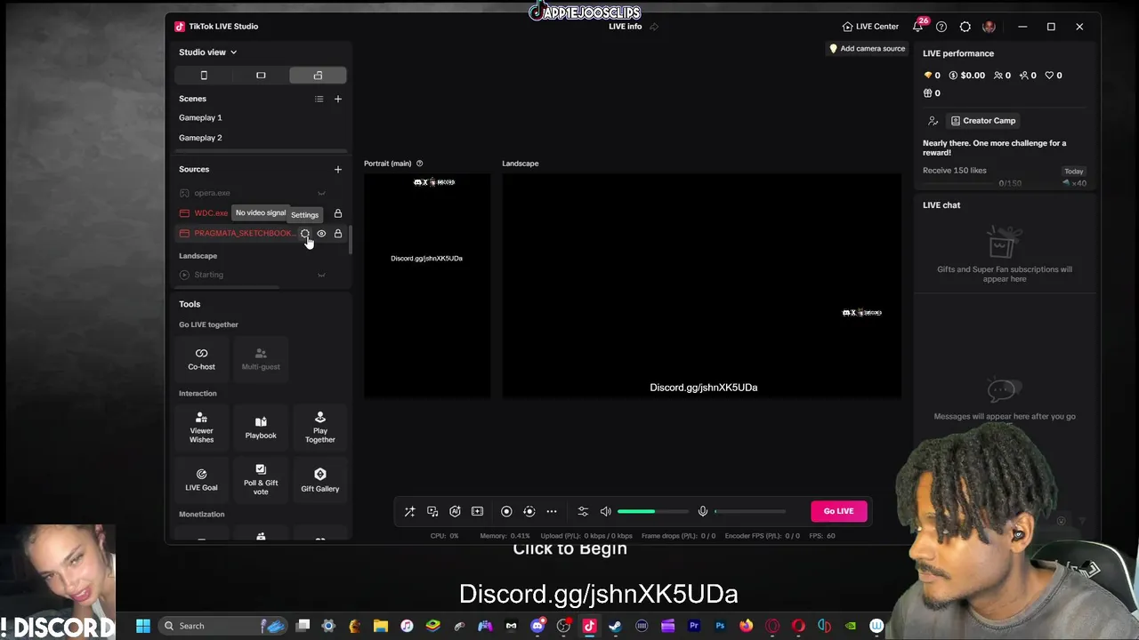Click the replay capture circle icon

[x=529, y=511]
